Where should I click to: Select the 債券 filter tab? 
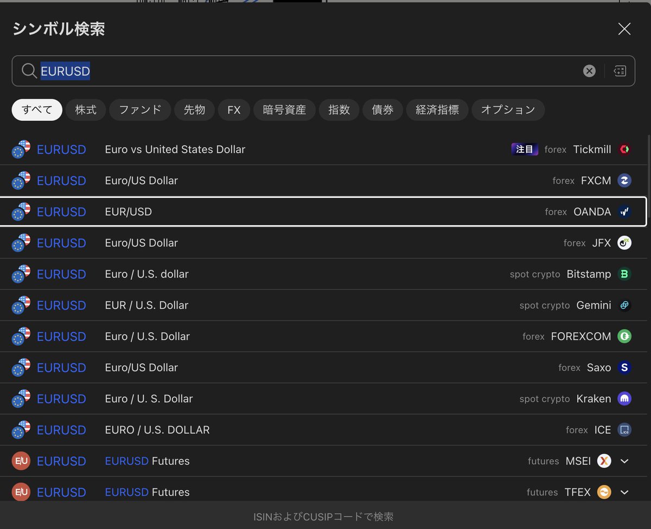382,109
